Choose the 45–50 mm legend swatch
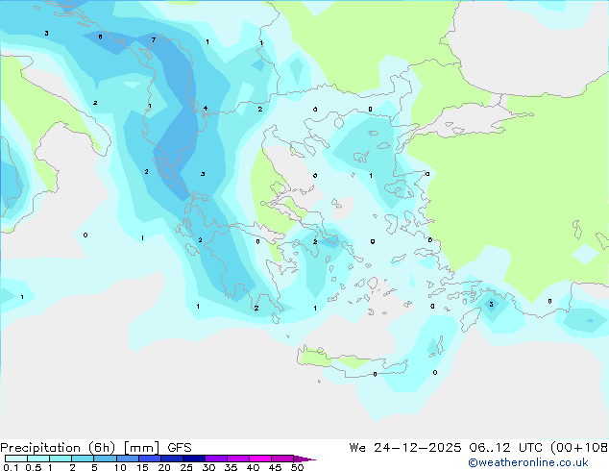 [282, 459]
